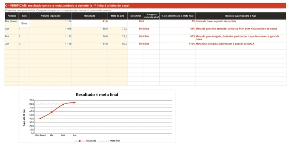Click the 'Resultado' column header
This screenshot has height=152, width=291.
[90, 16]
